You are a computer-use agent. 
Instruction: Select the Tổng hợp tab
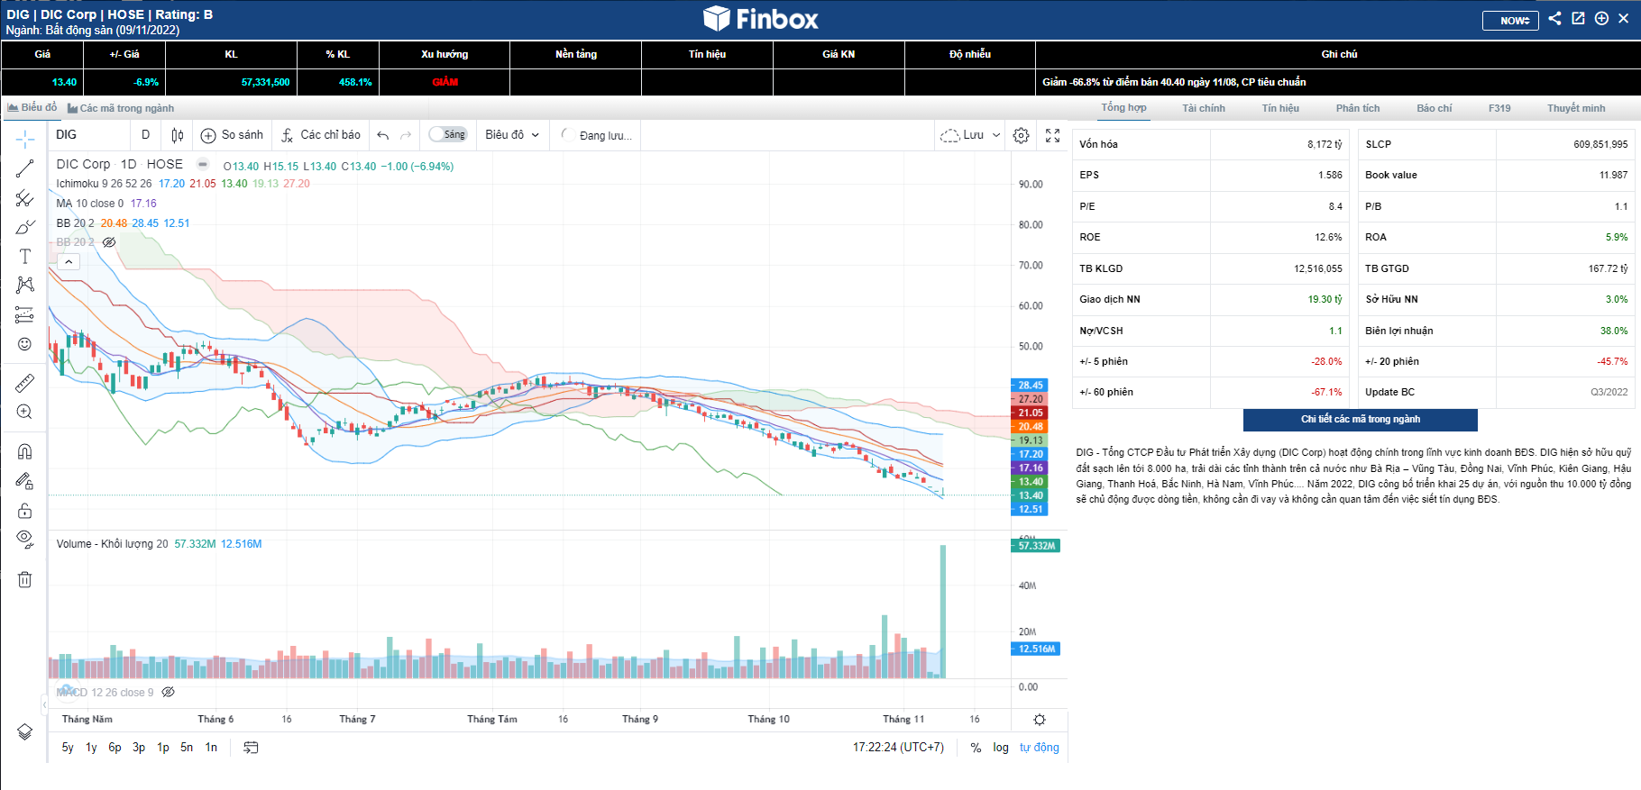[x=1123, y=108]
